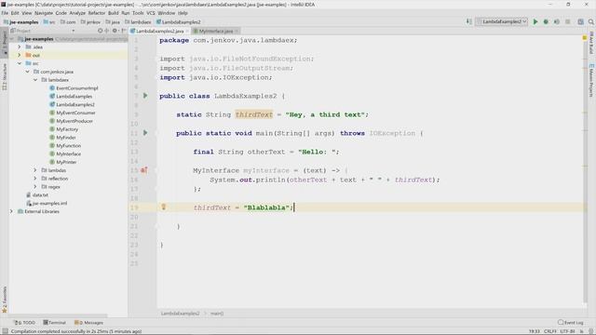Open the Tools menu
Viewport: 596px width, 335px height.
pyautogui.click(x=138, y=13)
